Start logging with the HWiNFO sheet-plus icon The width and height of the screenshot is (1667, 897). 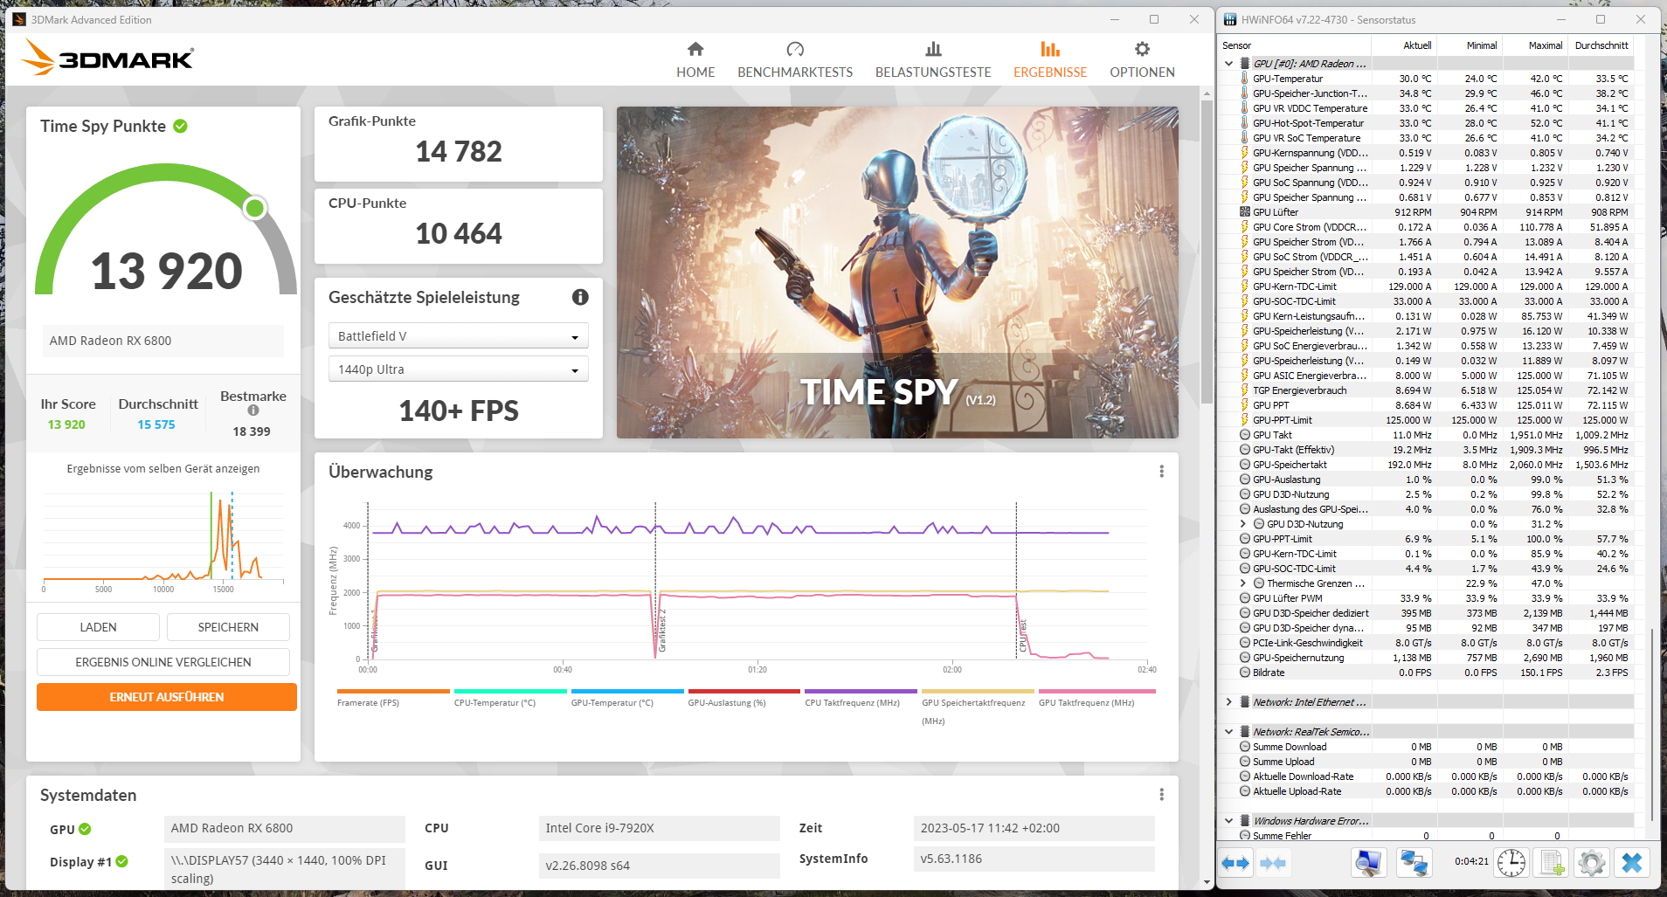point(1553,863)
